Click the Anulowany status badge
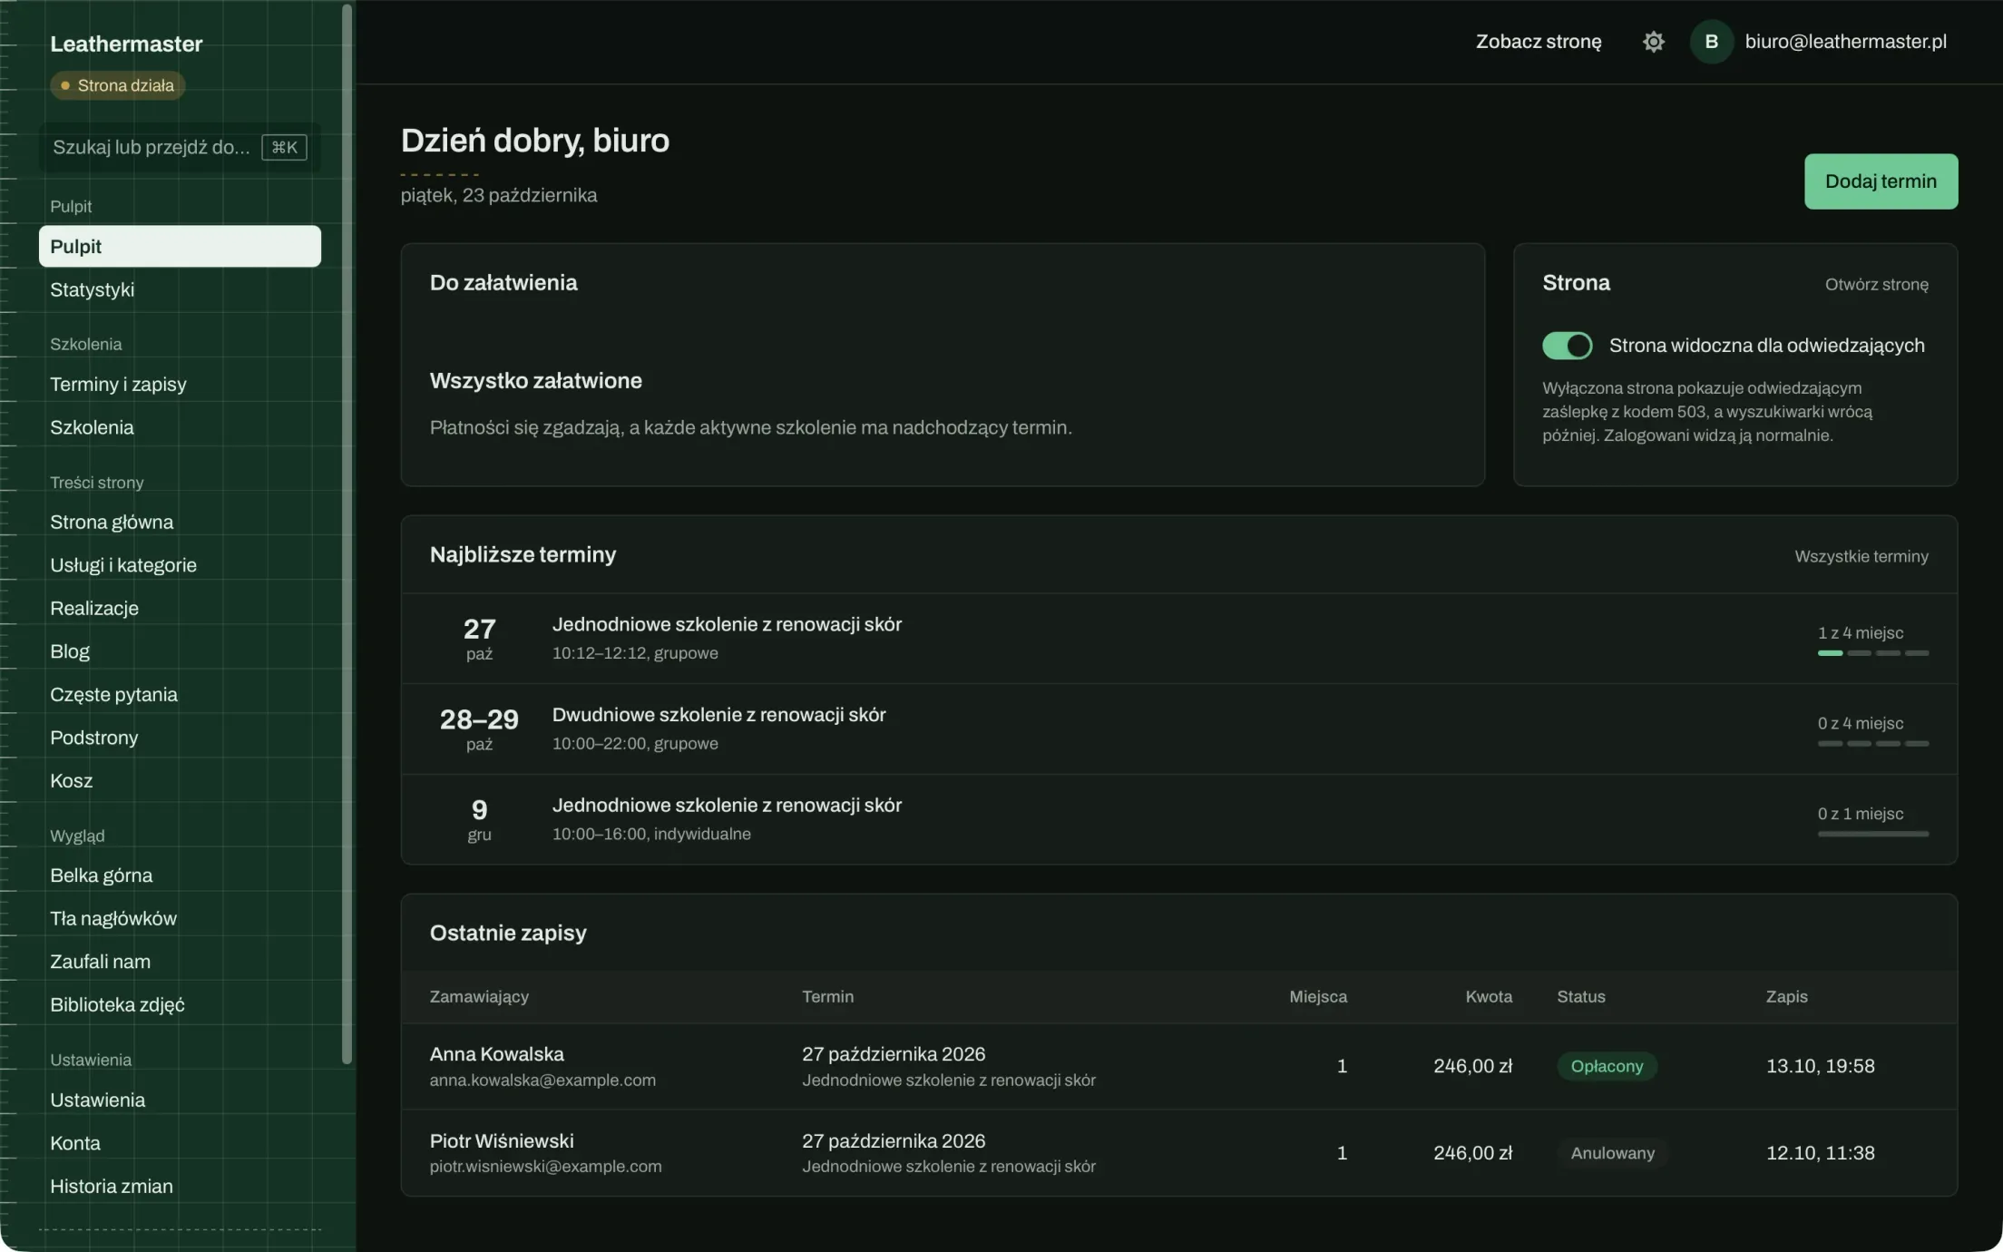 [x=1612, y=1153]
